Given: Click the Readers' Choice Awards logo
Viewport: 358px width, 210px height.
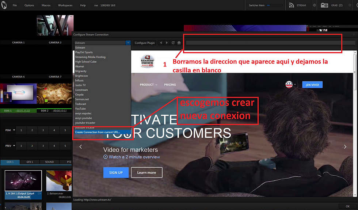Looking at the screenshot, I should tap(147, 61).
